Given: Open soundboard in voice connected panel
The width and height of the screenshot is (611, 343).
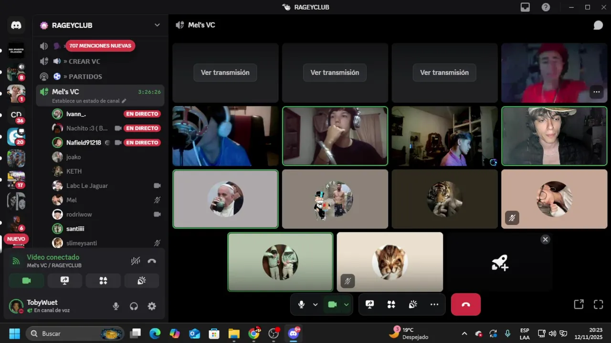Looking at the screenshot, I should 142,281.
